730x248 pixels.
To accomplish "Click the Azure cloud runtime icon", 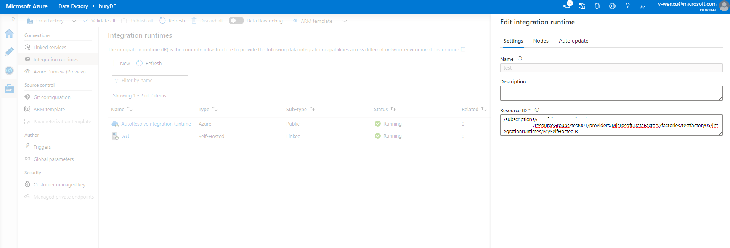I will 115,124.
